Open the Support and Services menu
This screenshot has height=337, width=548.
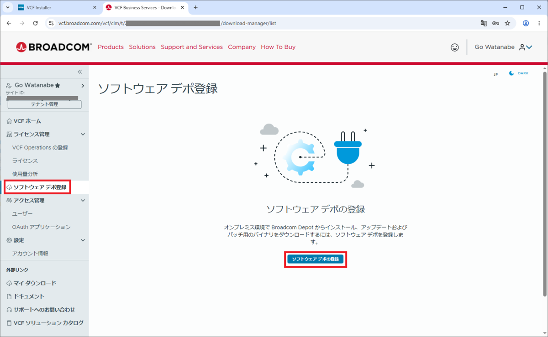pyautogui.click(x=192, y=47)
